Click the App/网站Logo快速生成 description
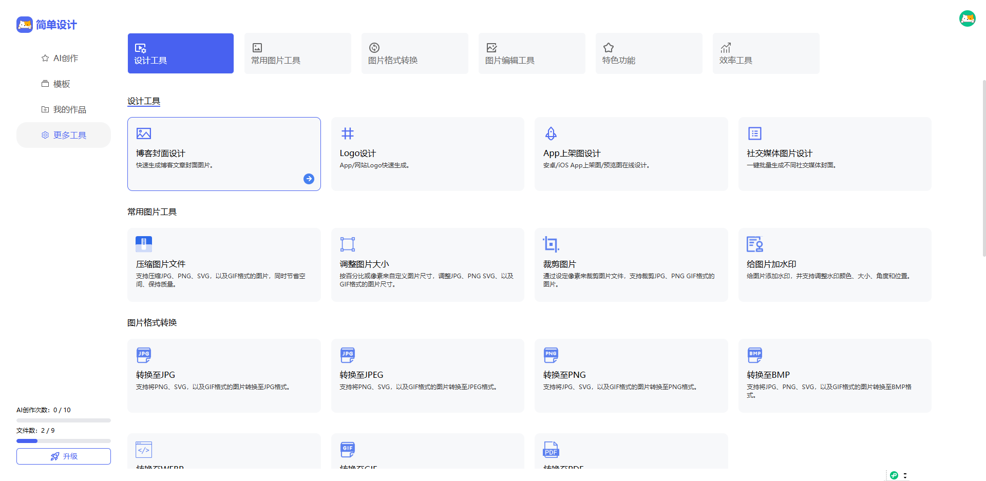The width and height of the screenshot is (986, 481). pyautogui.click(x=374, y=165)
